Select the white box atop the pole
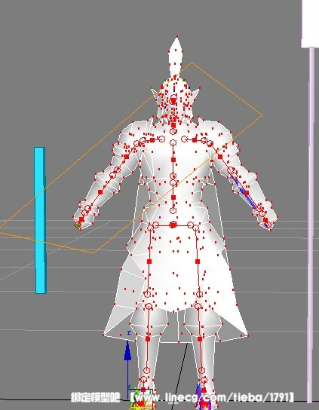 tap(310, 24)
